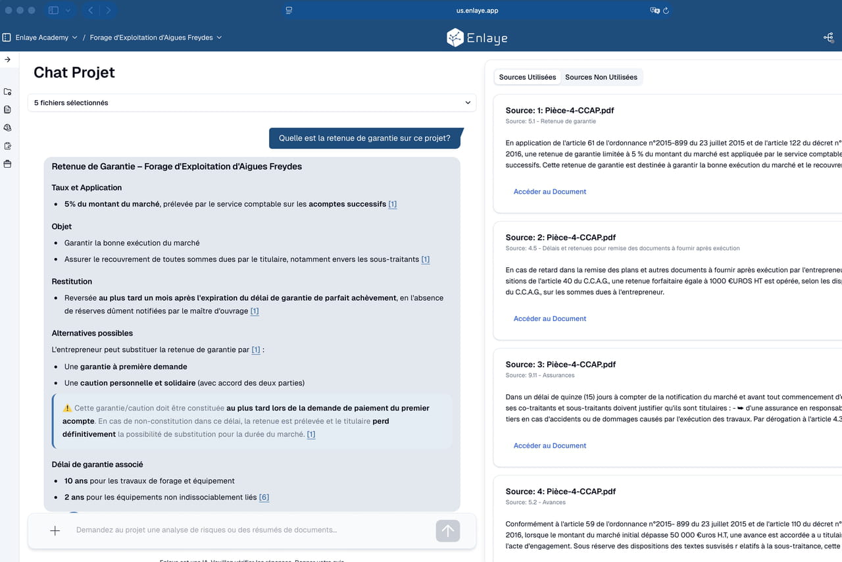The image size is (842, 562).
Task: Click 'Une caution personnelle et solidaire' bullet
Action: click(x=184, y=383)
